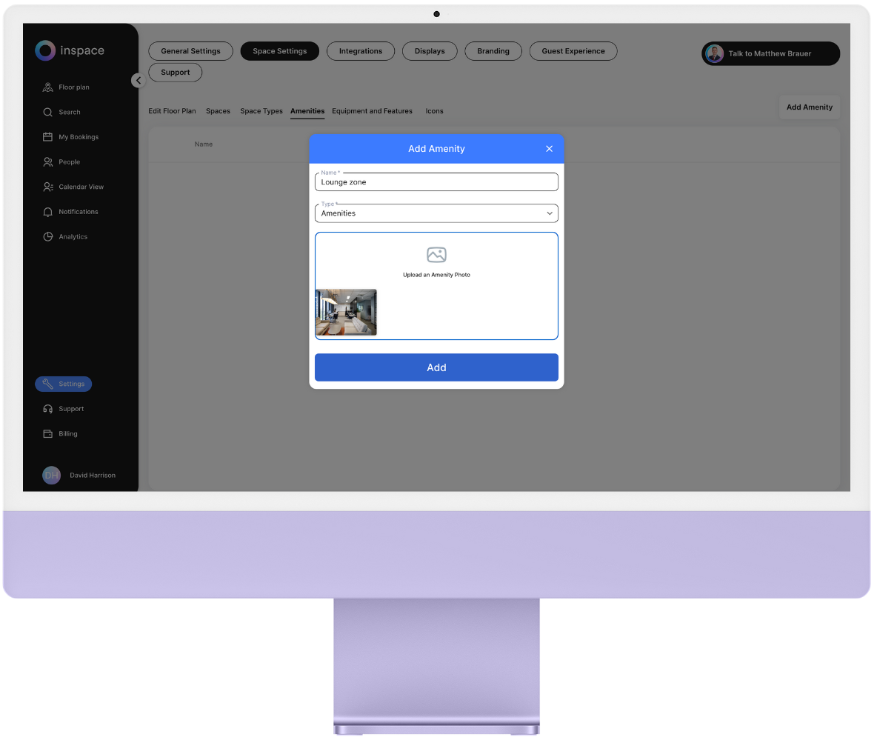
Task: Click the blue Add button
Action: [436, 367]
